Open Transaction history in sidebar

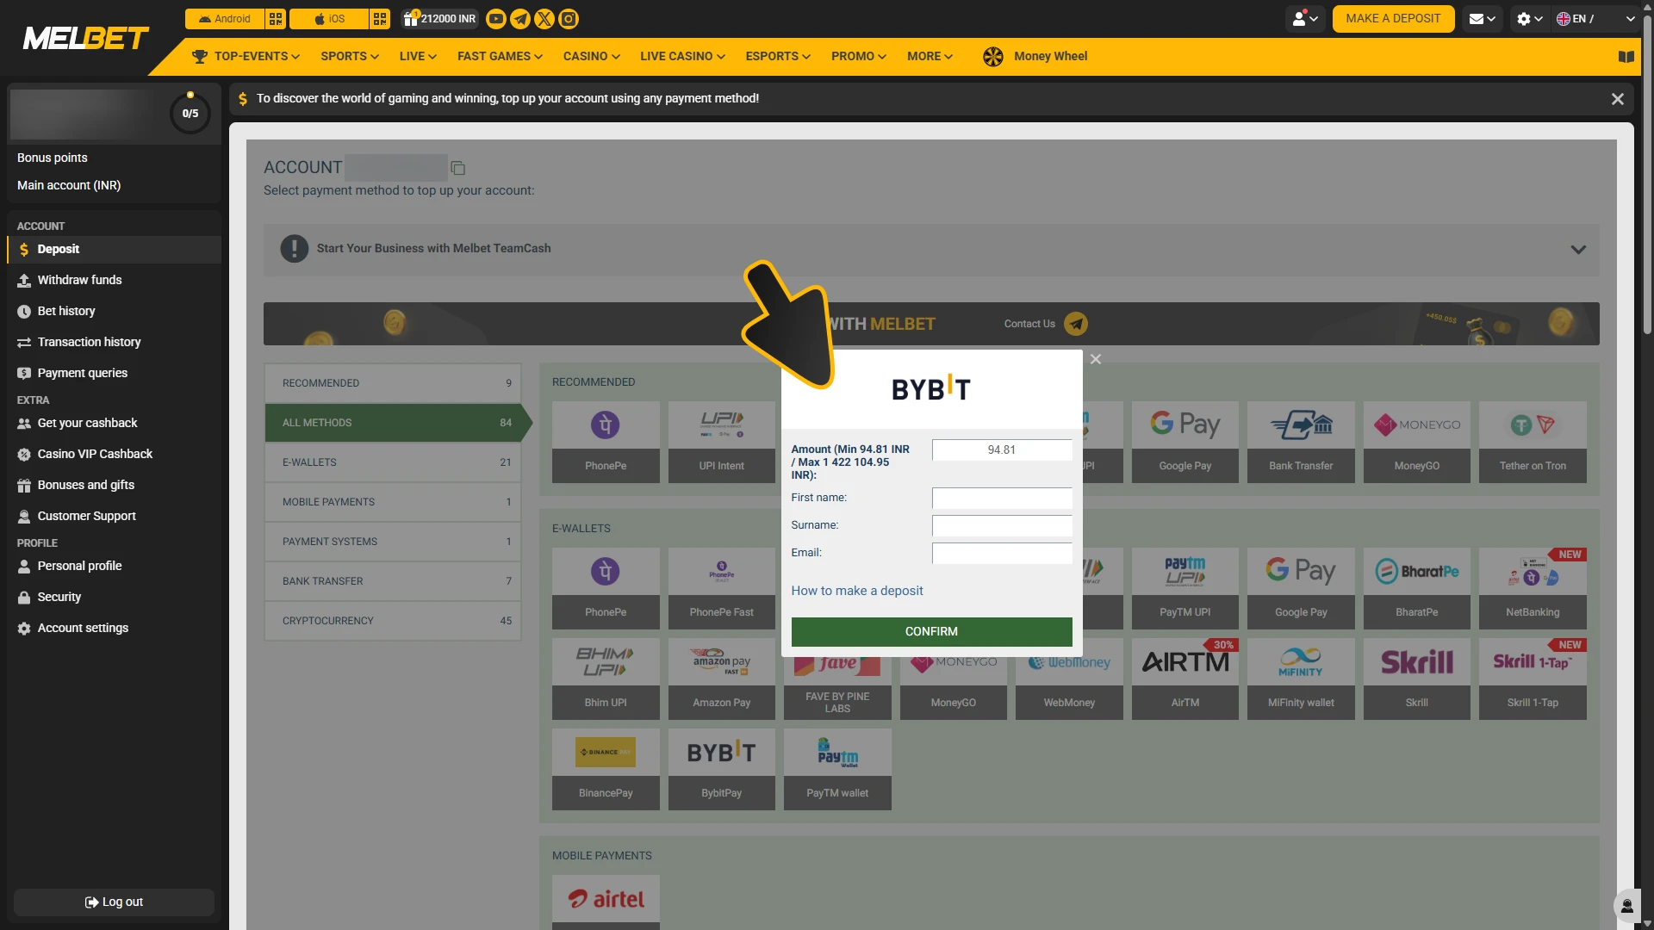[114, 343]
